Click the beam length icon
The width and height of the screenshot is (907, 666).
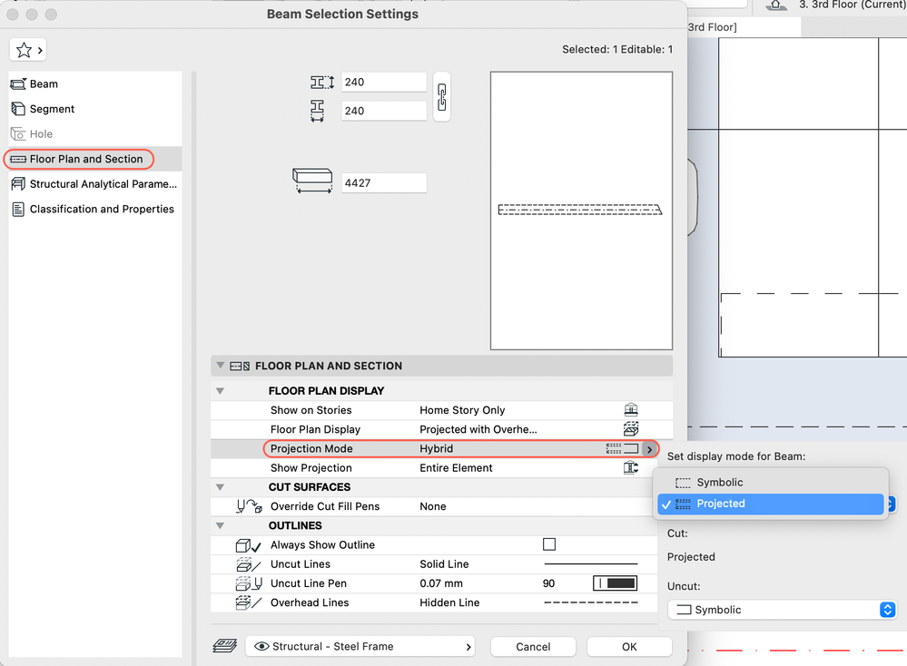(x=312, y=180)
